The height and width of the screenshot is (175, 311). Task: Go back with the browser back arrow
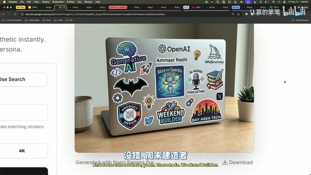tap(3, 14)
